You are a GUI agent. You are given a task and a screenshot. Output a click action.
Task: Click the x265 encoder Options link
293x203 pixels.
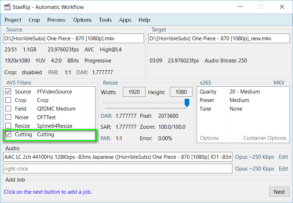click(x=209, y=138)
